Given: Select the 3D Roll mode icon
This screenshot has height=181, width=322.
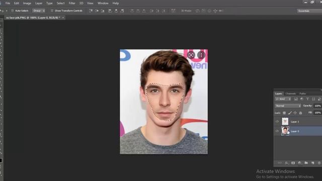Looking at the screenshot, I should [203, 11].
